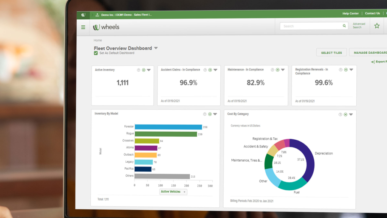Image resolution: width=387 pixels, height=218 pixels.
Task: Click the search magnifier icon
Action: coord(344,26)
